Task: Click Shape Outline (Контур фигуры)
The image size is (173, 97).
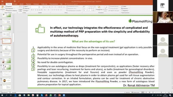Action: pos(114,8)
